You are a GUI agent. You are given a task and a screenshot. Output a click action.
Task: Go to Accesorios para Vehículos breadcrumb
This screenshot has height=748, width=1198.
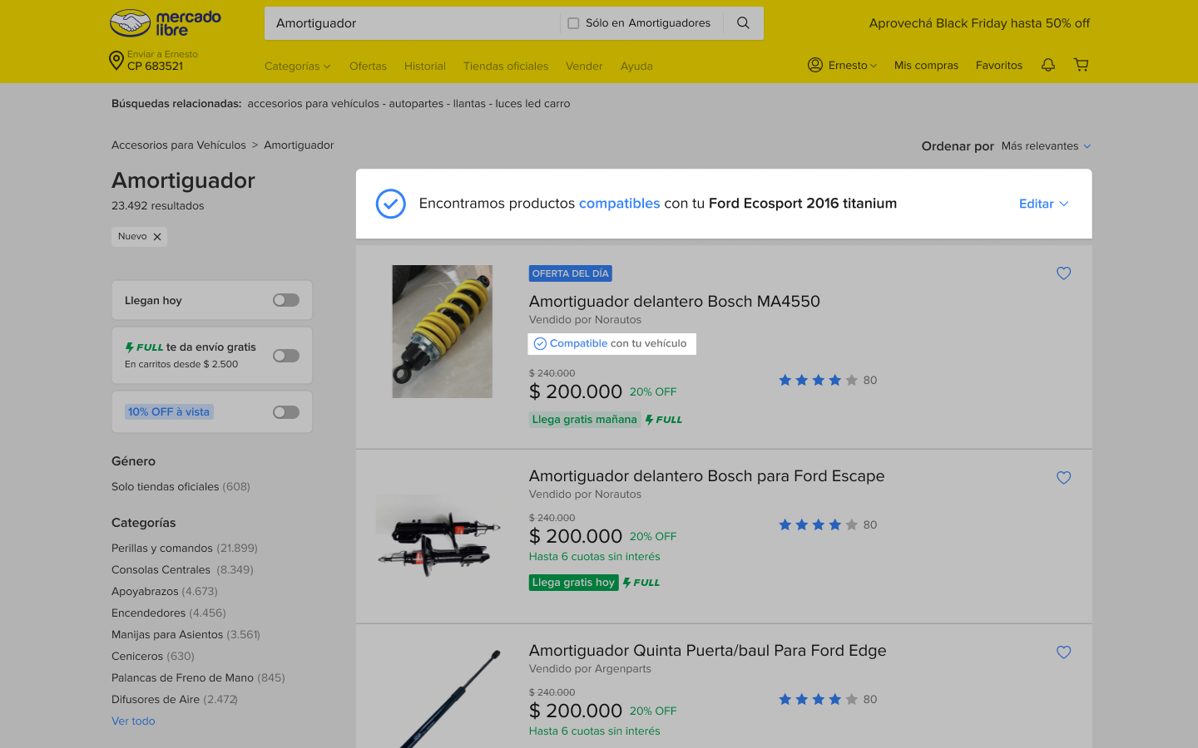(179, 145)
